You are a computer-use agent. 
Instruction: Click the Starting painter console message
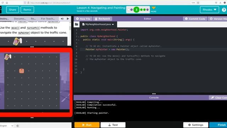click(x=92, y=113)
